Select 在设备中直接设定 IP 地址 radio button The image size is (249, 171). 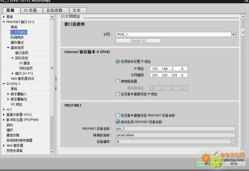(118, 94)
